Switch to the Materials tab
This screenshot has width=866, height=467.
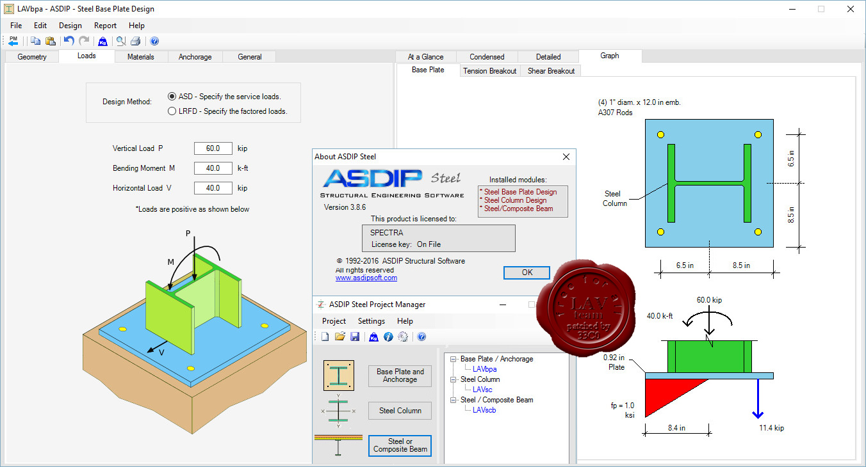pos(141,57)
